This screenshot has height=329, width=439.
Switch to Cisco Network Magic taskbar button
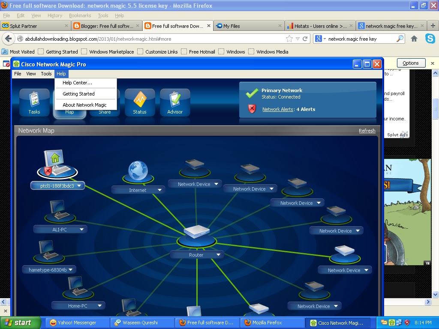[337, 323]
